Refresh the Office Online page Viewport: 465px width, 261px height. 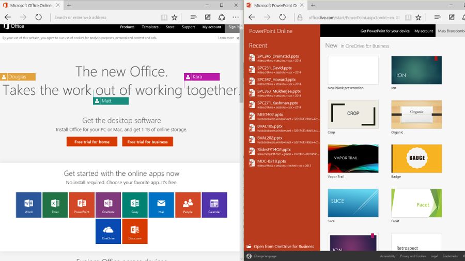click(39, 17)
